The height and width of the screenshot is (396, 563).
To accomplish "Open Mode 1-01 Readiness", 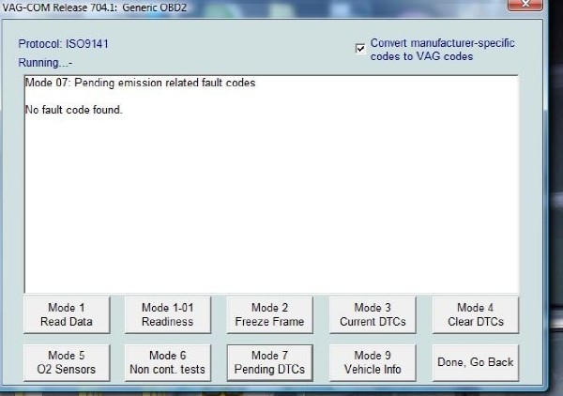I will 168,315.
